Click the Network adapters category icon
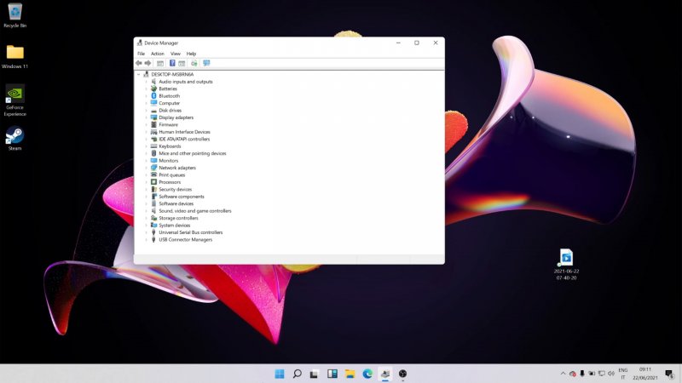This screenshot has width=682, height=383. coord(153,168)
